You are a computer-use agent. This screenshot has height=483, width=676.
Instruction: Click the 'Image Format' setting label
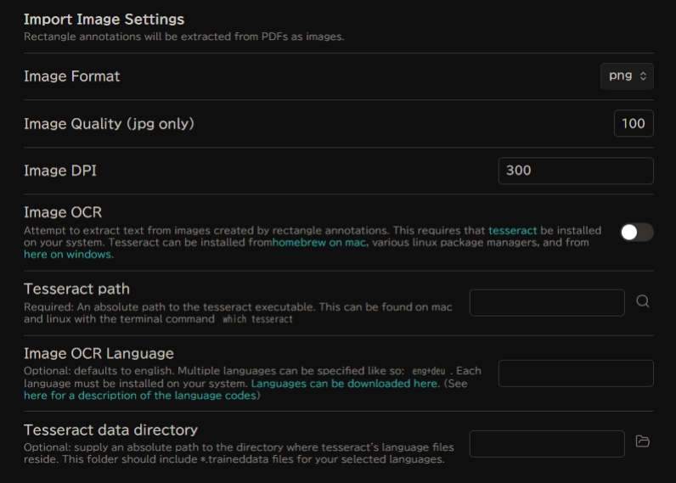tap(72, 76)
